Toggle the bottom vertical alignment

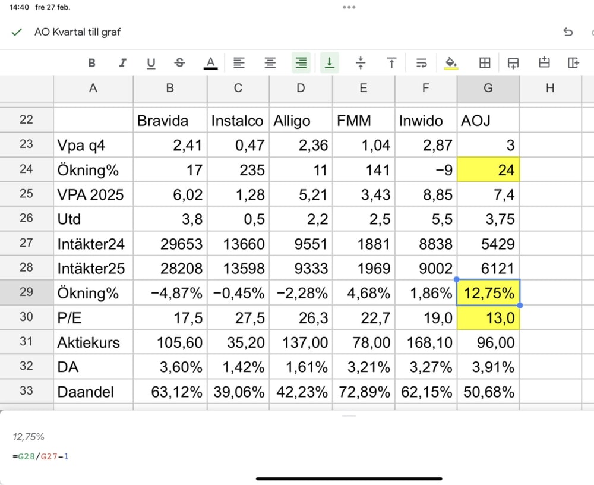click(330, 62)
